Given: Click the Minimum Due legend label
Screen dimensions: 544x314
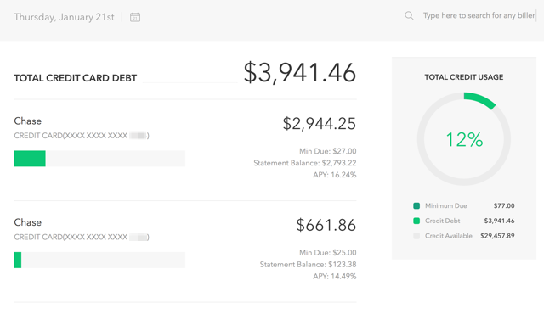Looking at the screenshot, I should (x=445, y=206).
